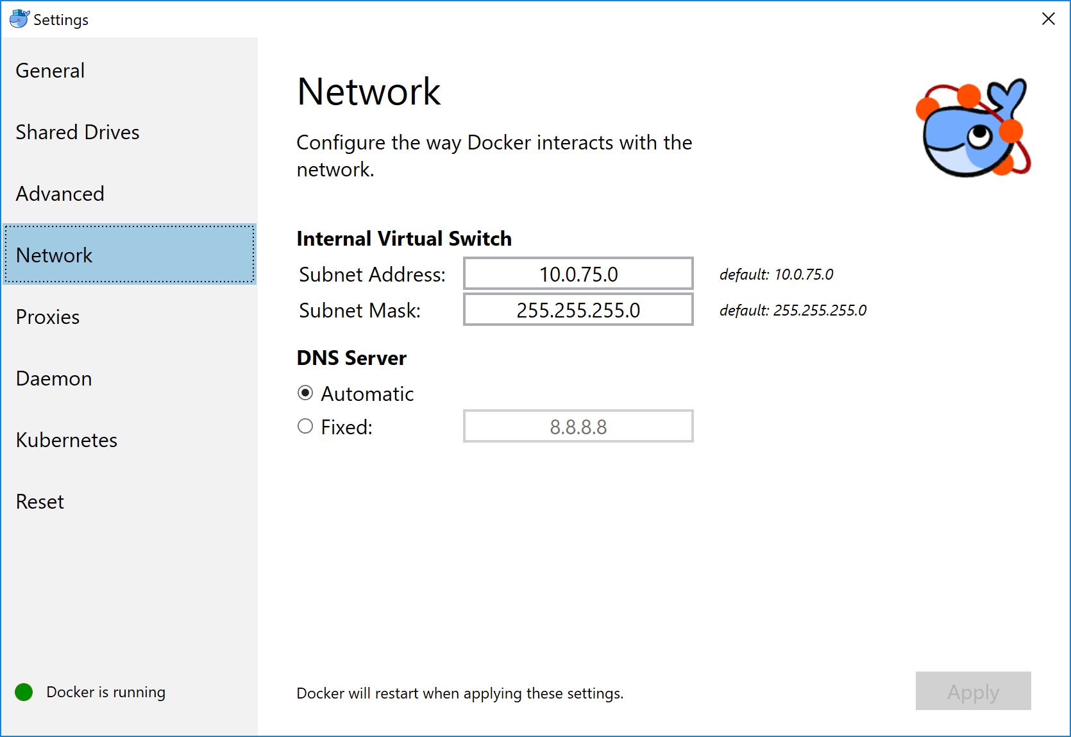
Task: Open the Advanced settings page
Action: (x=60, y=193)
